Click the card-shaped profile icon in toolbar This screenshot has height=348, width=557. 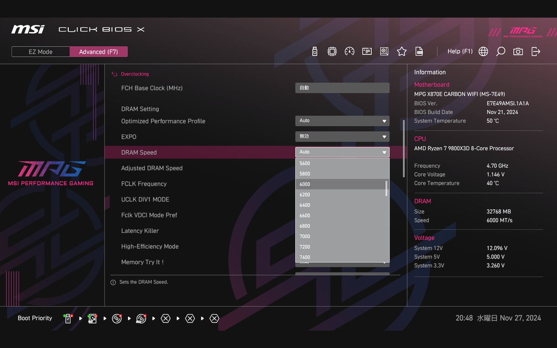[x=367, y=52]
